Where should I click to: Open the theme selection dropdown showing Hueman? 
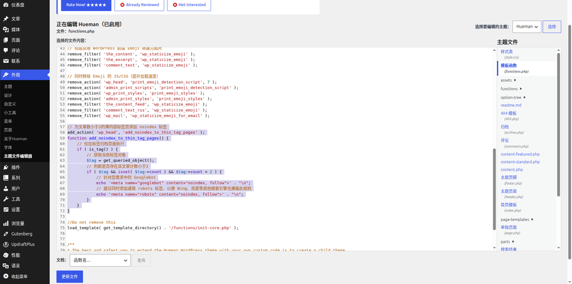click(x=527, y=27)
